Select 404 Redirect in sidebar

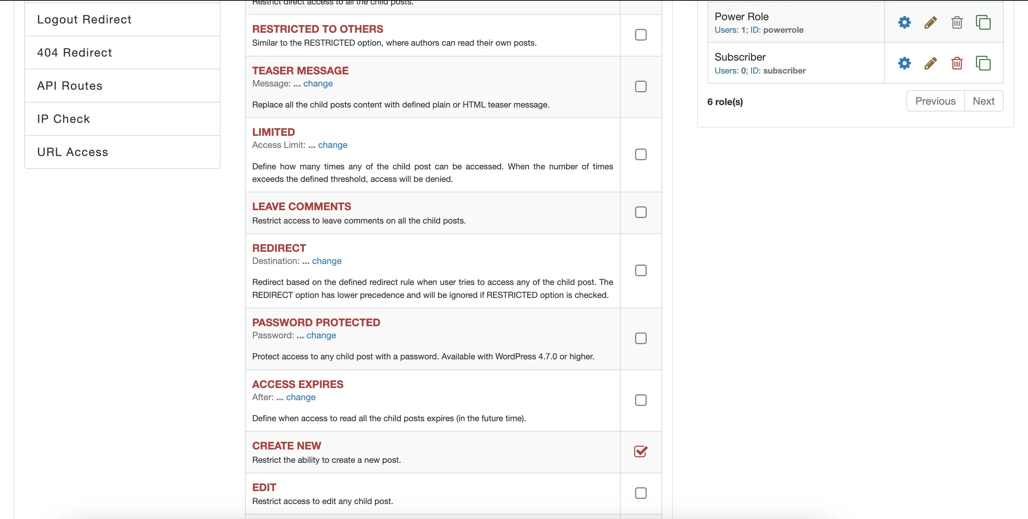122,53
